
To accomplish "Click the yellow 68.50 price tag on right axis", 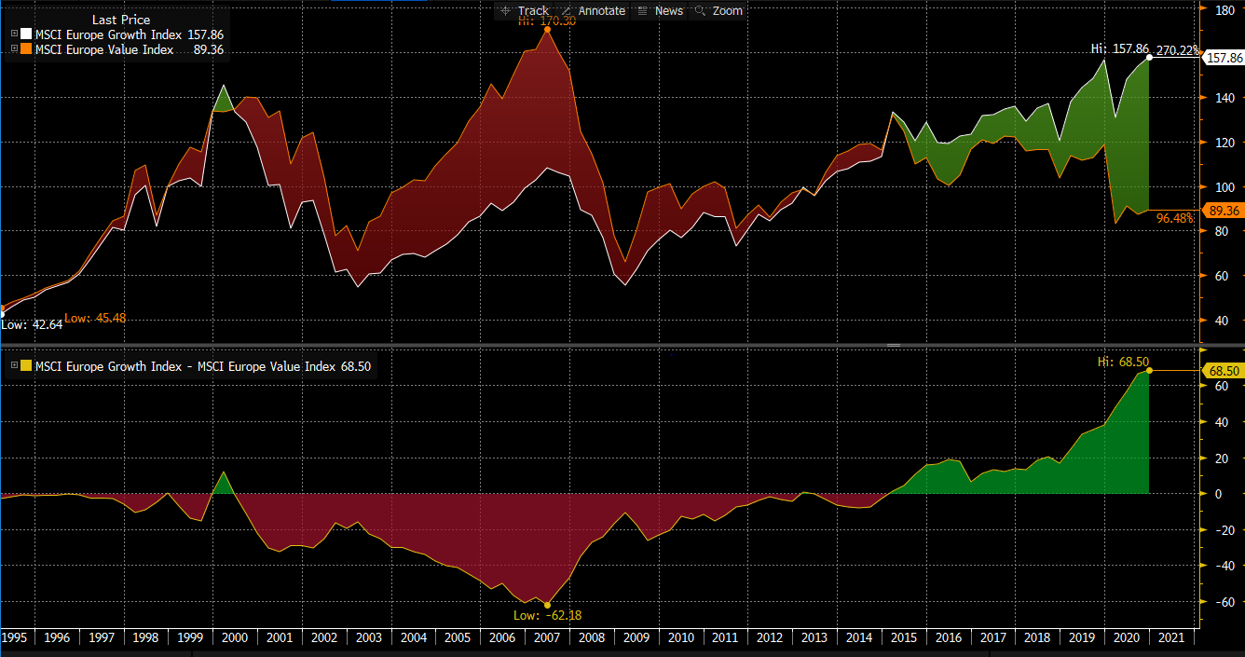I will pyautogui.click(x=1224, y=371).
